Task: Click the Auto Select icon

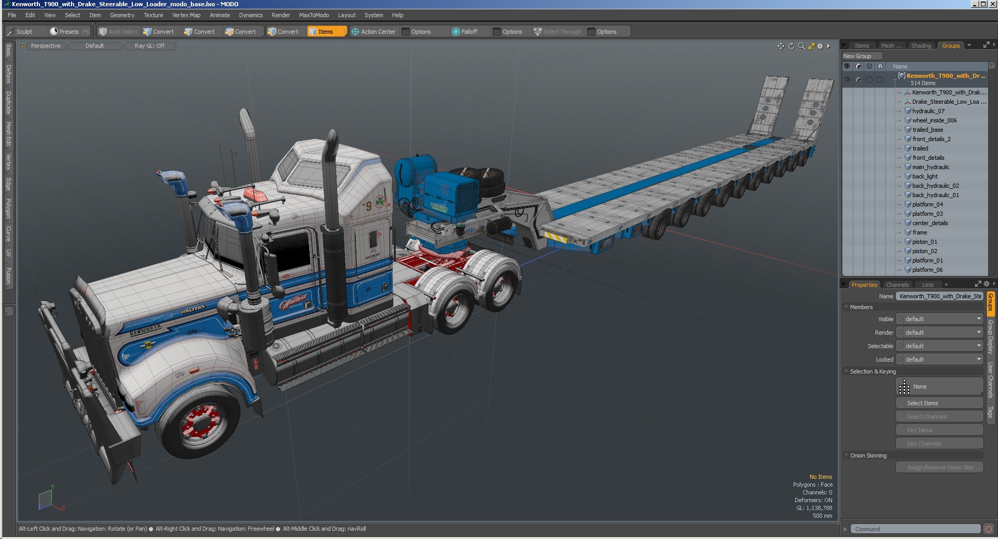Action: click(x=103, y=32)
